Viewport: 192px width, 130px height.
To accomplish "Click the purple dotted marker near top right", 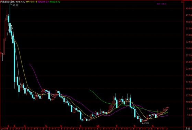I will point(161,4).
